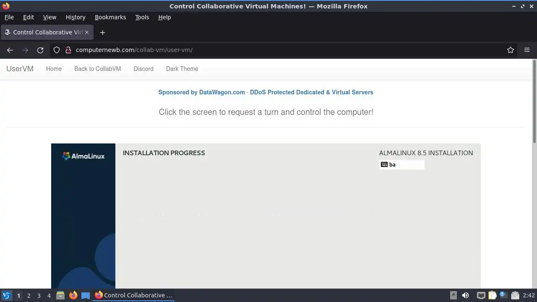
Task: Open the desktop start menu bird icon
Action: pyautogui.click(x=6, y=295)
